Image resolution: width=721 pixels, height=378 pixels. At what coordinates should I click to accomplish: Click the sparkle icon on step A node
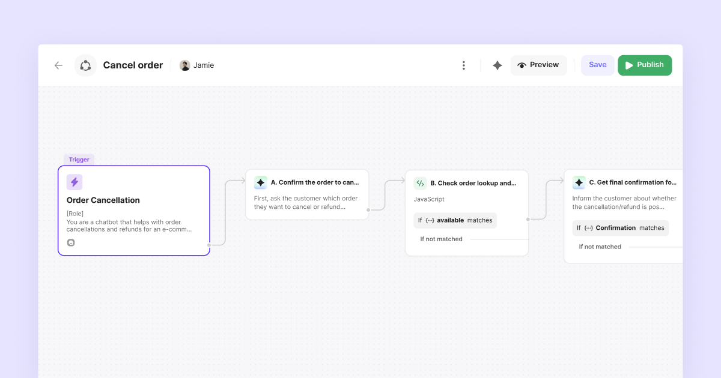click(260, 182)
